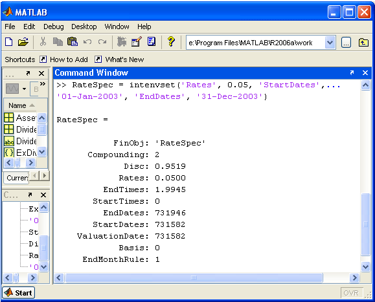
Task: Click Command History scroll down arrow
Action: (44, 266)
